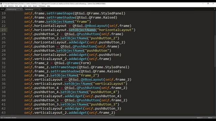Click line number 19 in the gutter
This screenshot has width=216, height=121.
[4, 13]
